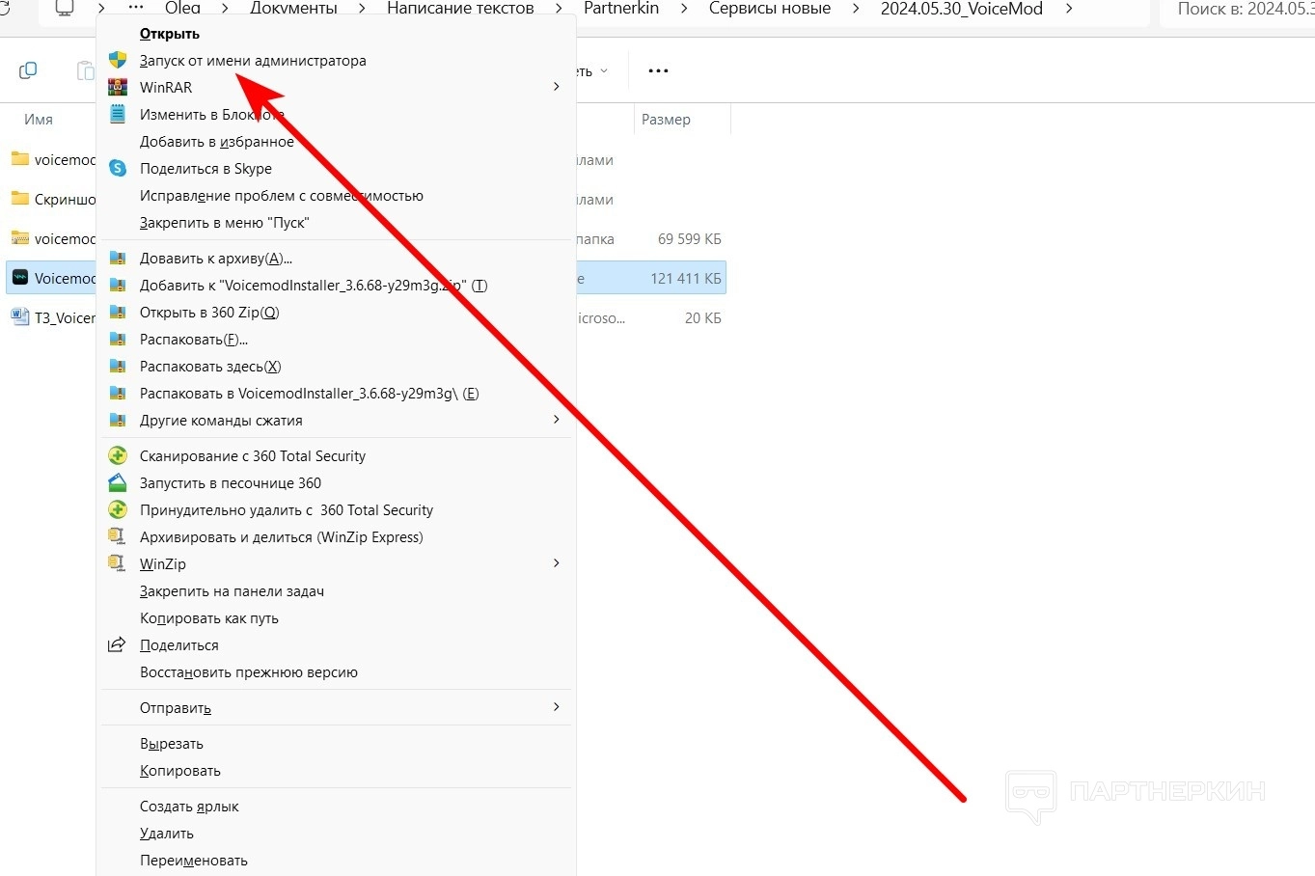Click the archive icon beside Распаковать здесь(X)
The width and height of the screenshot is (1315, 876).
click(118, 366)
